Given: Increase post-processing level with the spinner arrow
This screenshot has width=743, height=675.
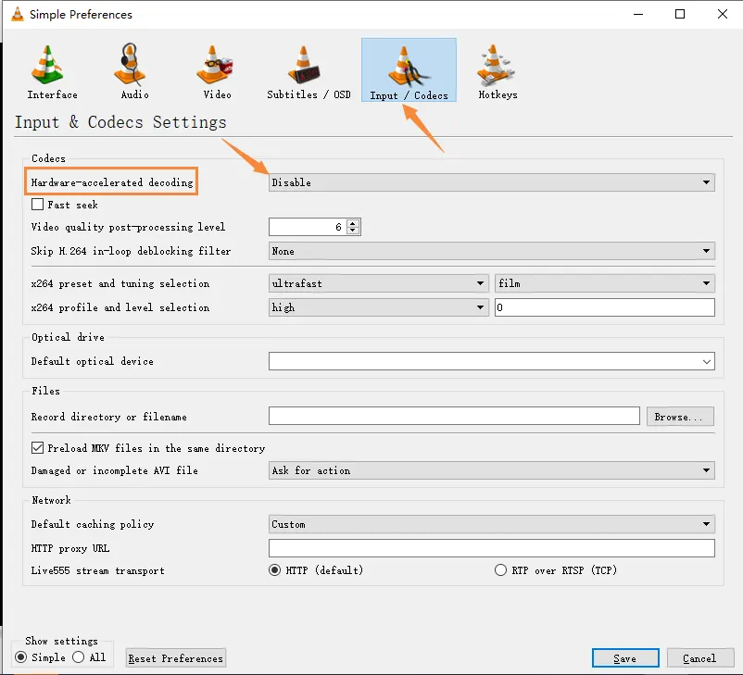Looking at the screenshot, I should pyautogui.click(x=353, y=223).
